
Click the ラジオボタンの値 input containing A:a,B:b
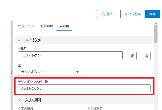point(84,88)
